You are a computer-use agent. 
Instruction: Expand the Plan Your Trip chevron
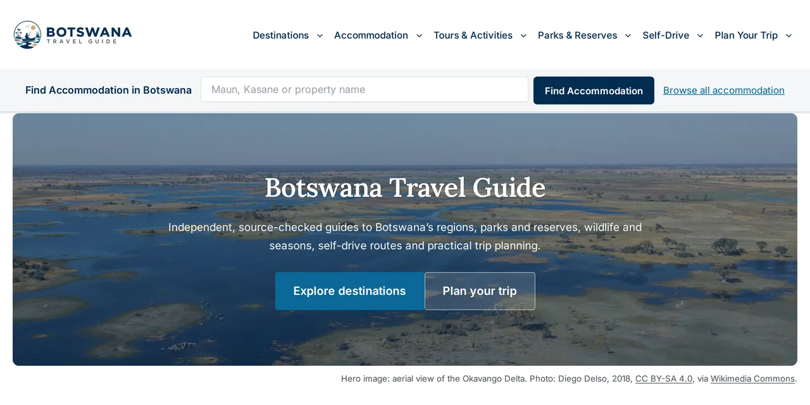click(788, 35)
